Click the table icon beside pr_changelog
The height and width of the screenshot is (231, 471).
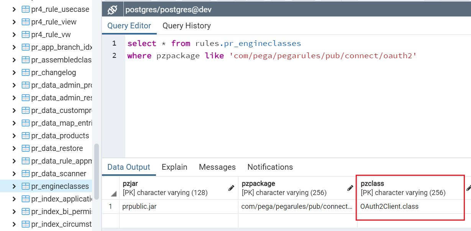point(25,72)
